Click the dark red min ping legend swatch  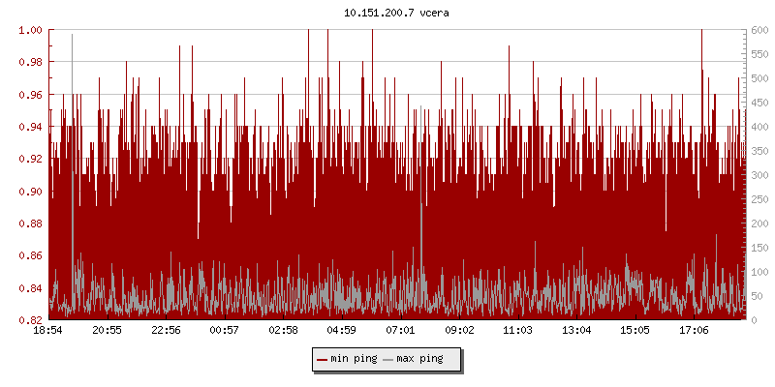point(322,359)
